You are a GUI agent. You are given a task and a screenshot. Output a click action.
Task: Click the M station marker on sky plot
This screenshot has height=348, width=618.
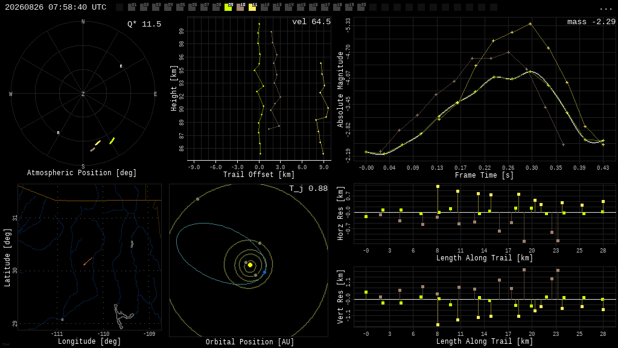[59, 132]
